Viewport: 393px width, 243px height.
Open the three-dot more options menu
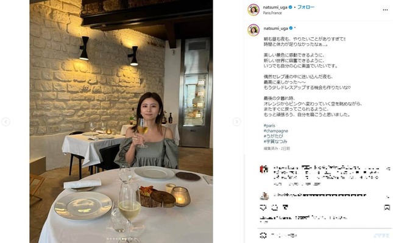click(385, 10)
